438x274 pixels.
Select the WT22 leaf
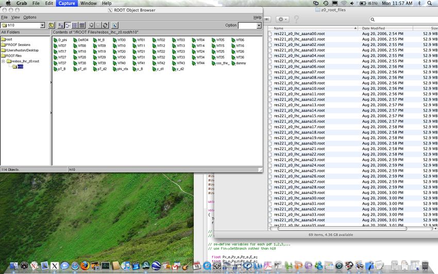point(159,52)
